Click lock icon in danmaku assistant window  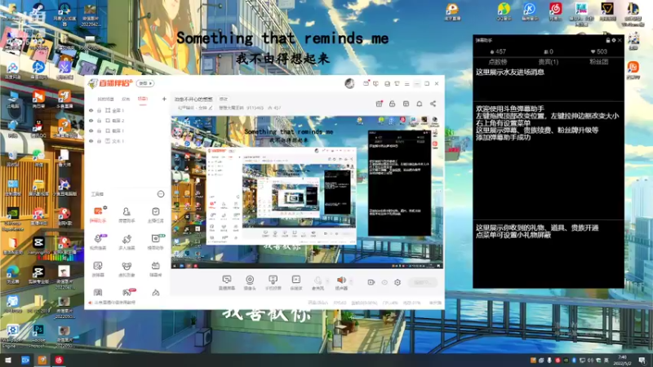(608, 40)
